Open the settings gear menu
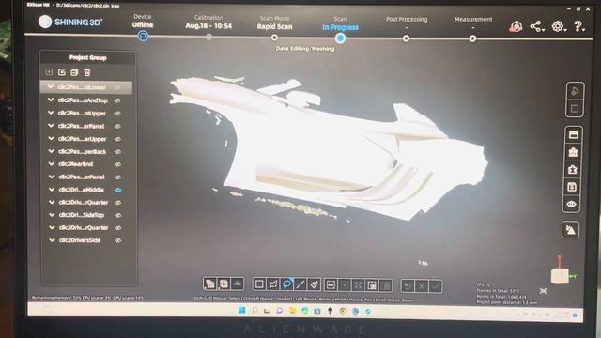 pos(558,26)
